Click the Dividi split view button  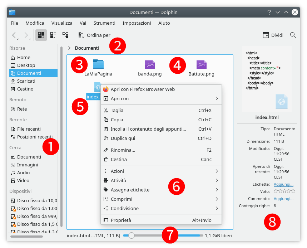273,35
